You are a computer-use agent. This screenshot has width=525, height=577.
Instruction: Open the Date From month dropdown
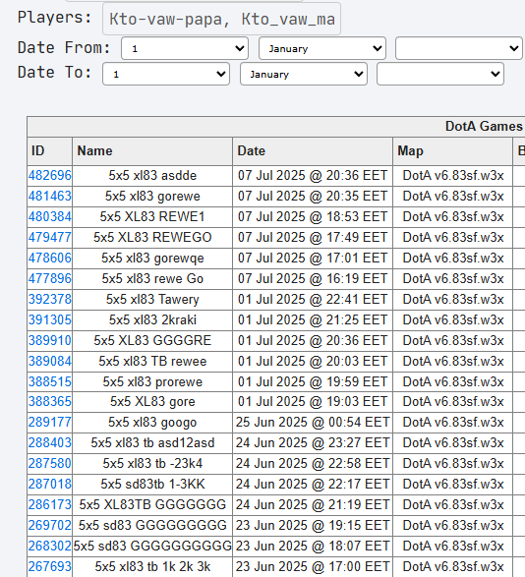pyautogui.click(x=322, y=48)
